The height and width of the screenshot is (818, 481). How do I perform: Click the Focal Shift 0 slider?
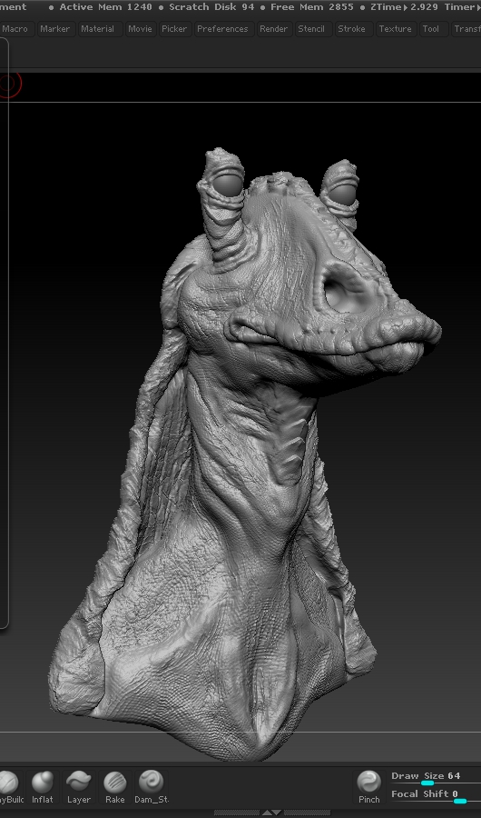(435, 795)
